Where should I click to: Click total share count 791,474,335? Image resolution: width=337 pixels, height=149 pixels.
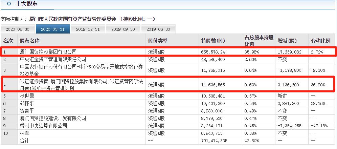point(214,141)
